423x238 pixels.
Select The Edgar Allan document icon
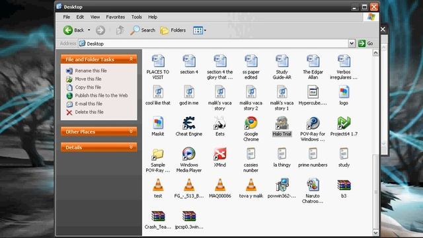pyautogui.click(x=313, y=61)
